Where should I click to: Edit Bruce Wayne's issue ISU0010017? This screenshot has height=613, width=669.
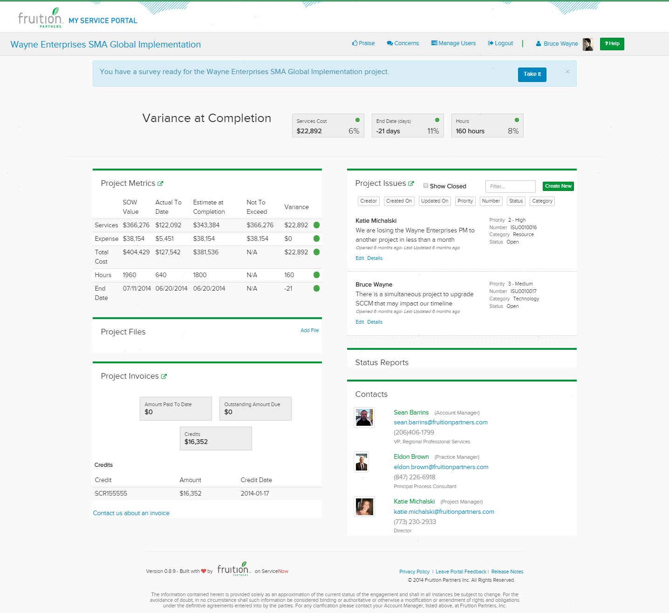[x=360, y=322]
